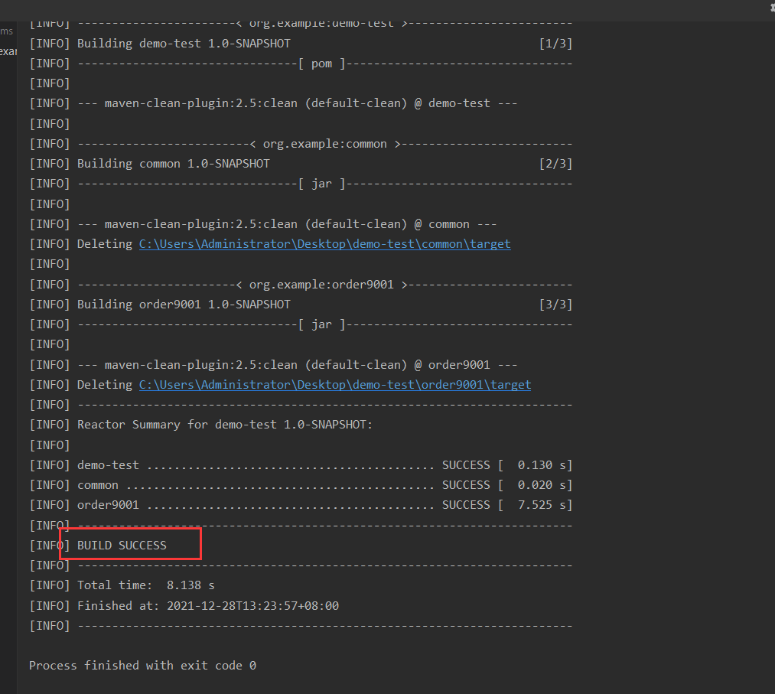This screenshot has width=775, height=694.
Task: Click the BUILD SUCCESS message text
Action: (122, 546)
